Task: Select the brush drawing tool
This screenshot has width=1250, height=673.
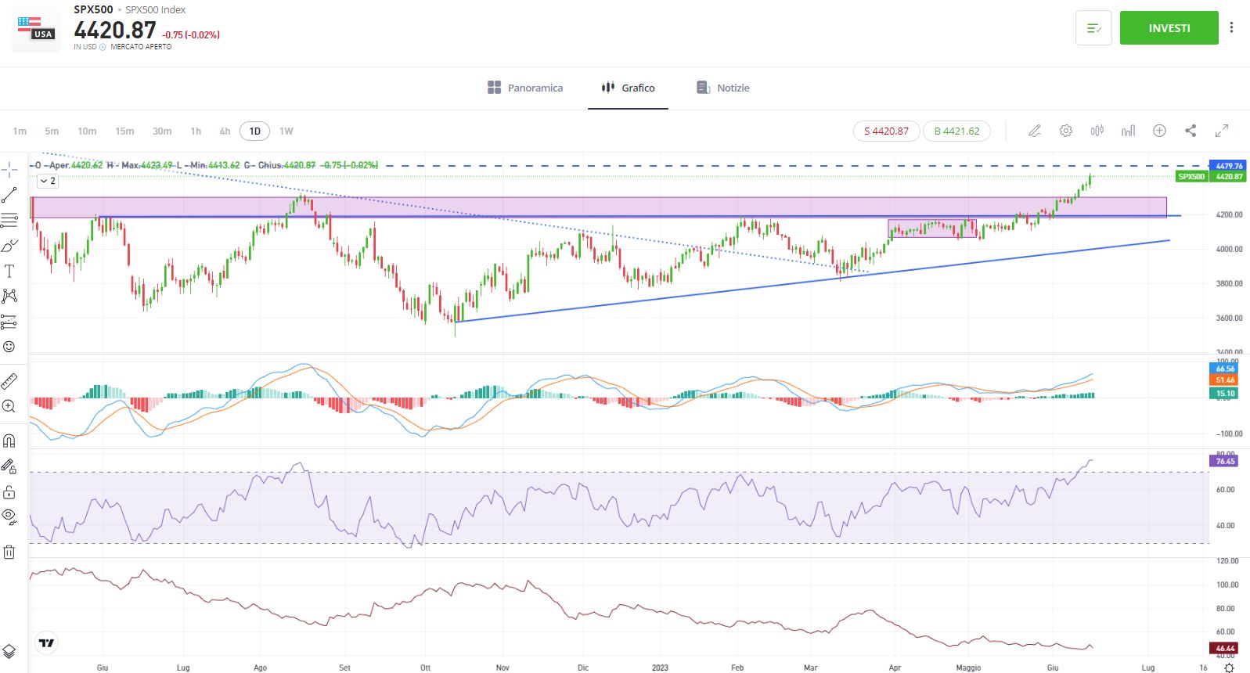Action: coord(9,246)
